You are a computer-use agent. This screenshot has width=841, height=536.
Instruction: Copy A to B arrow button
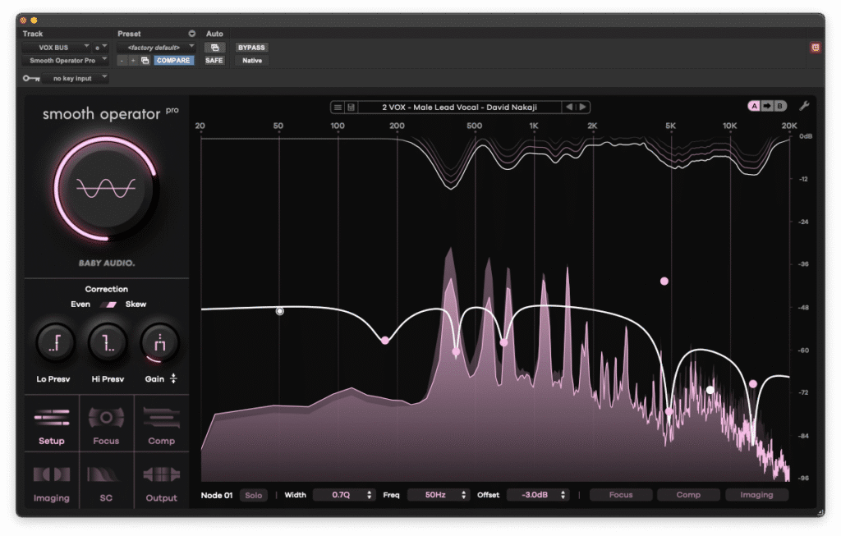767,106
